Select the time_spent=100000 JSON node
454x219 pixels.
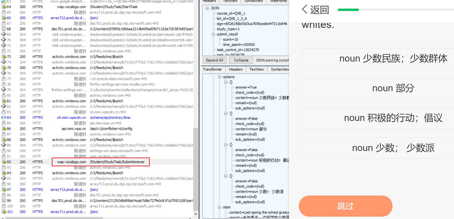click(239, 45)
